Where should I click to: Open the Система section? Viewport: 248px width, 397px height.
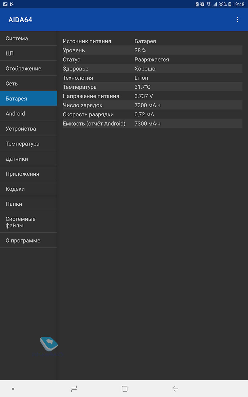click(x=29, y=38)
